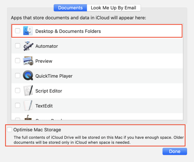The image size is (194, 162).
Task: Toggle the QuickTime Player checkbox
Action: point(17,76)
